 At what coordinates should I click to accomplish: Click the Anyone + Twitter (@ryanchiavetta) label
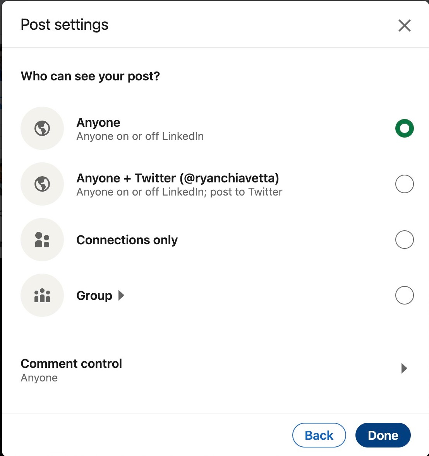(x=178, y=178)
